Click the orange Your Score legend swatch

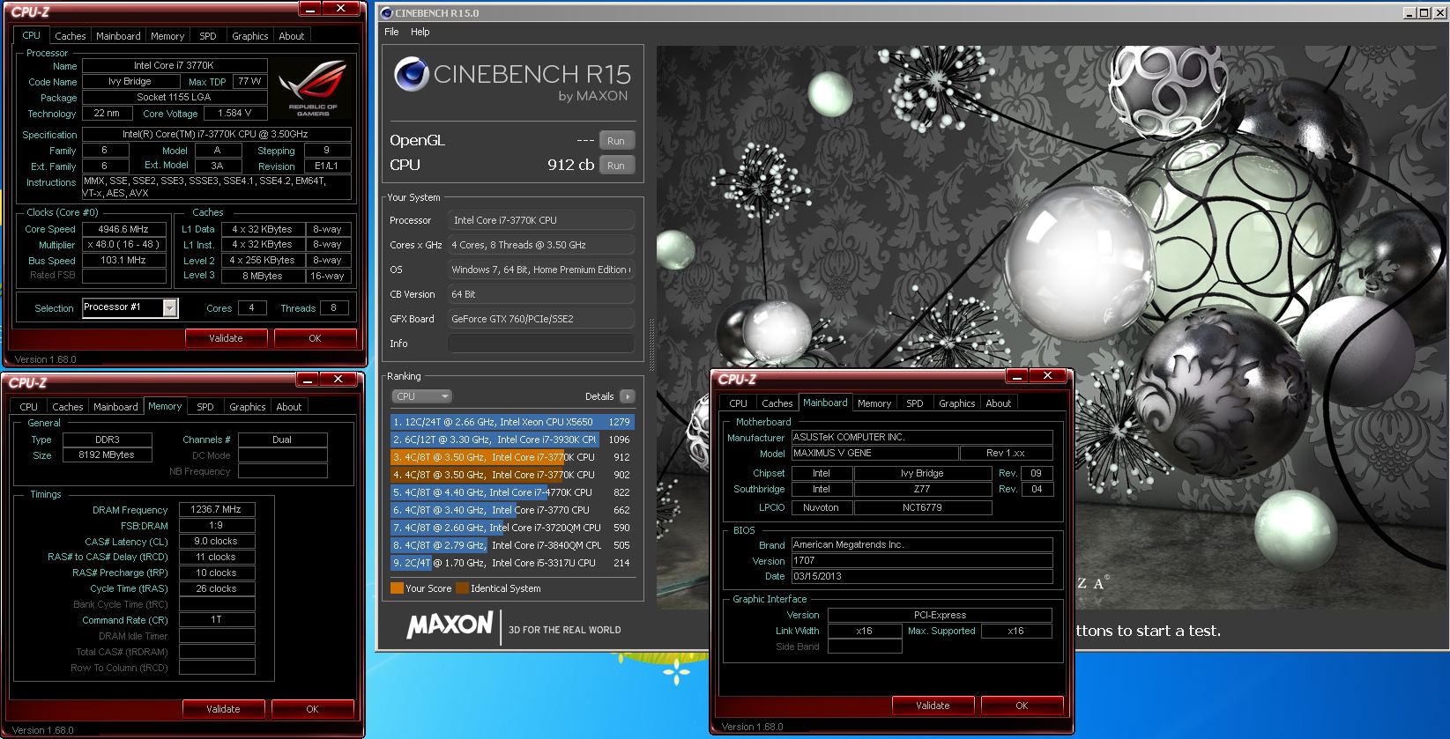[397, 588]
